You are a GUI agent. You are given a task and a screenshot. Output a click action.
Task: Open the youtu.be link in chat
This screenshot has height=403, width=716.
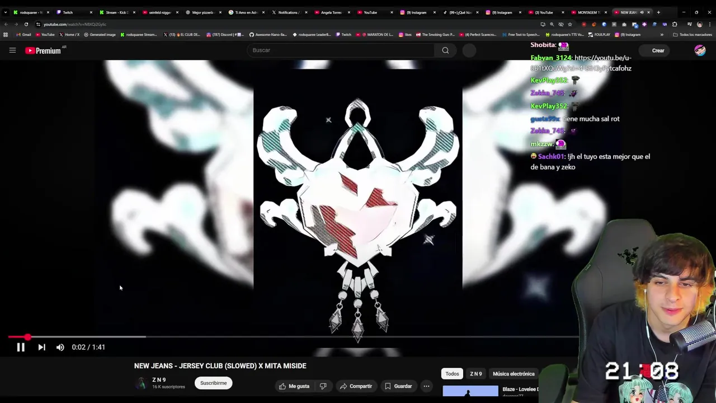[581, 63]
